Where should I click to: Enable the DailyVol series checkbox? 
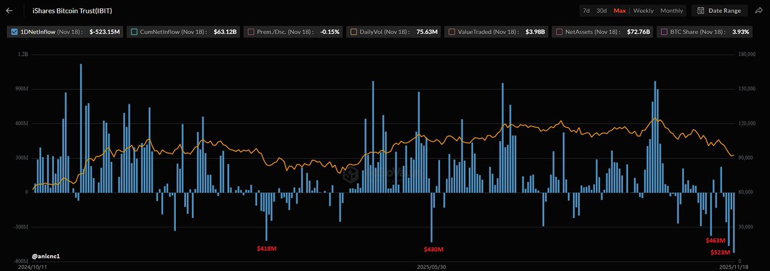point(354,31)
